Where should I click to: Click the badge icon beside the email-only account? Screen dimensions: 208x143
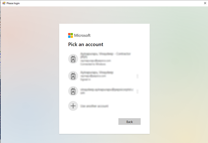click(73, 91)
